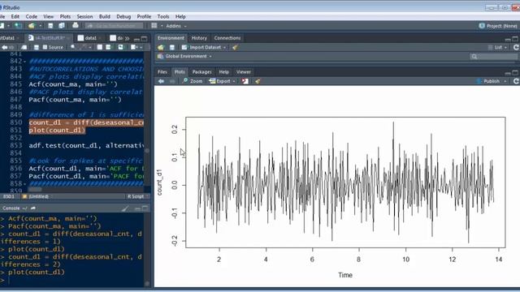This screenshot has height=292, width=520.
Task: Focus the Go to file/function field
Action: point(115,26)
